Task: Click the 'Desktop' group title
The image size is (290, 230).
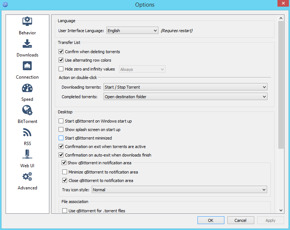Action: 65,112
